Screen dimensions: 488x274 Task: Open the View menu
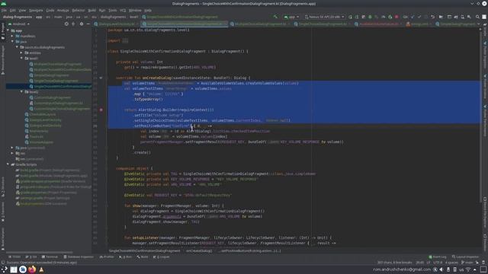(x=22, y=10)
